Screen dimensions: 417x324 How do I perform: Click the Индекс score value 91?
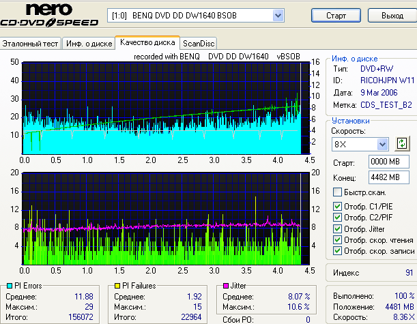coord(409,273)
